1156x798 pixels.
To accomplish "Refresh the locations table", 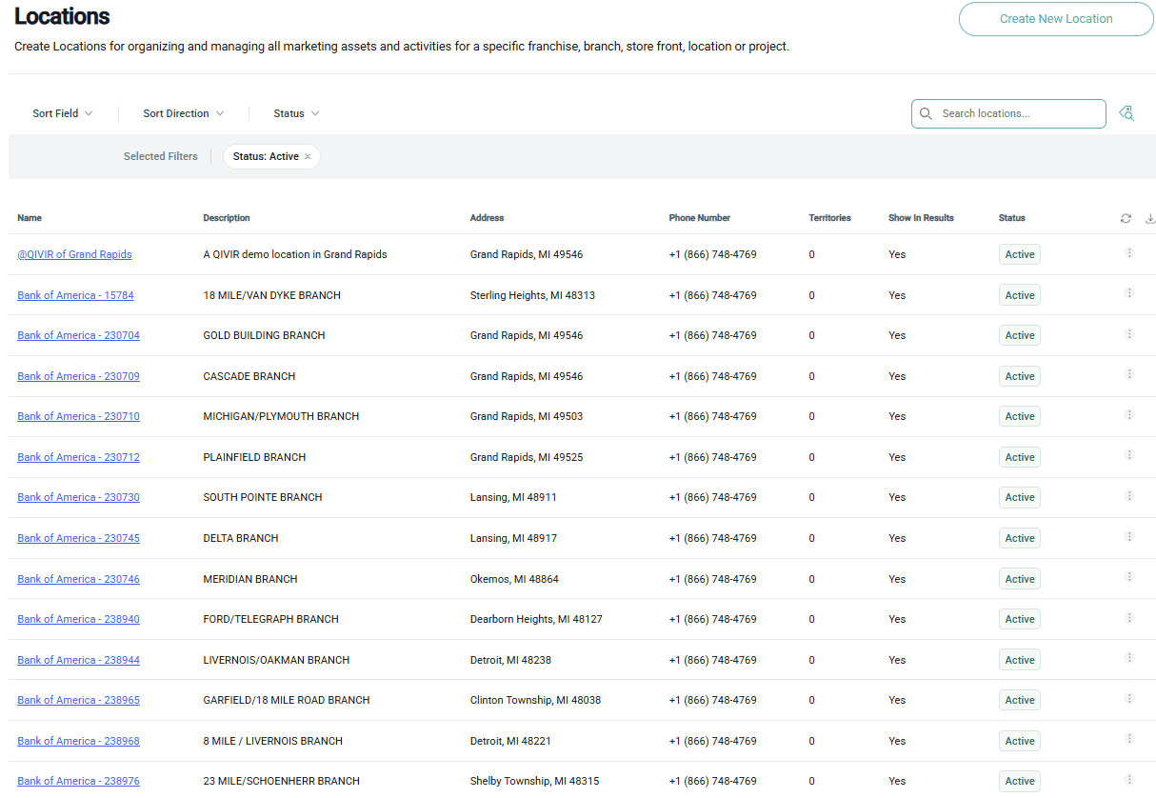I will (x=1126, y=218).
